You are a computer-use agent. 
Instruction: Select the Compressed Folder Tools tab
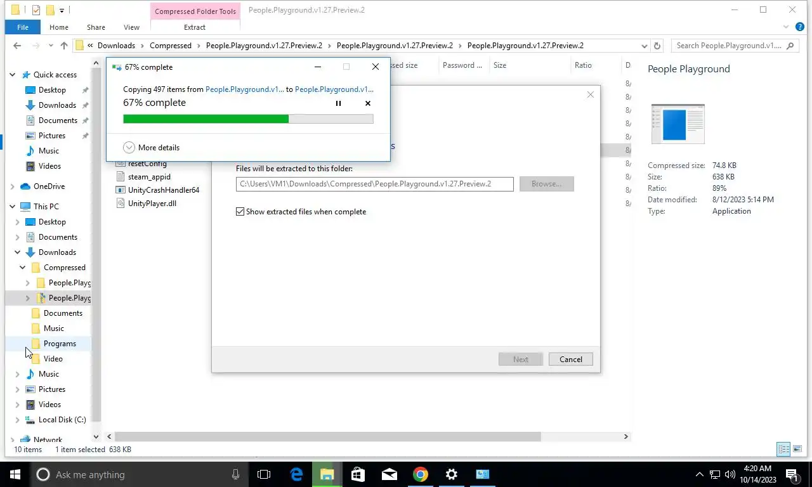(x=195, y=11)
